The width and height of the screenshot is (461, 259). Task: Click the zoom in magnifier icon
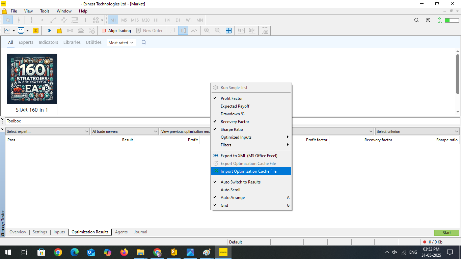point(207,30)
